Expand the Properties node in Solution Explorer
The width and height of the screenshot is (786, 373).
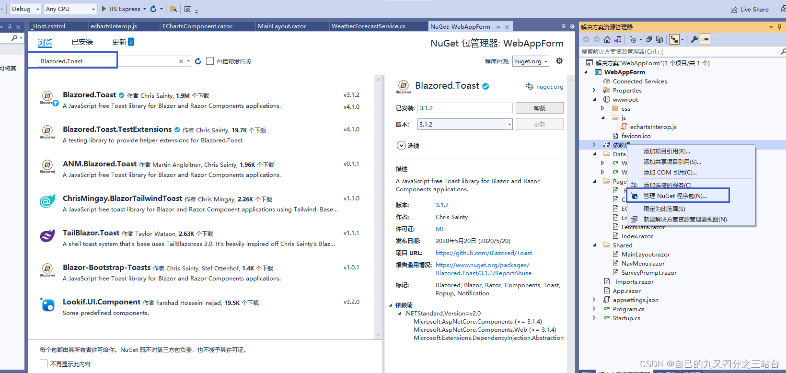(594, 90)
